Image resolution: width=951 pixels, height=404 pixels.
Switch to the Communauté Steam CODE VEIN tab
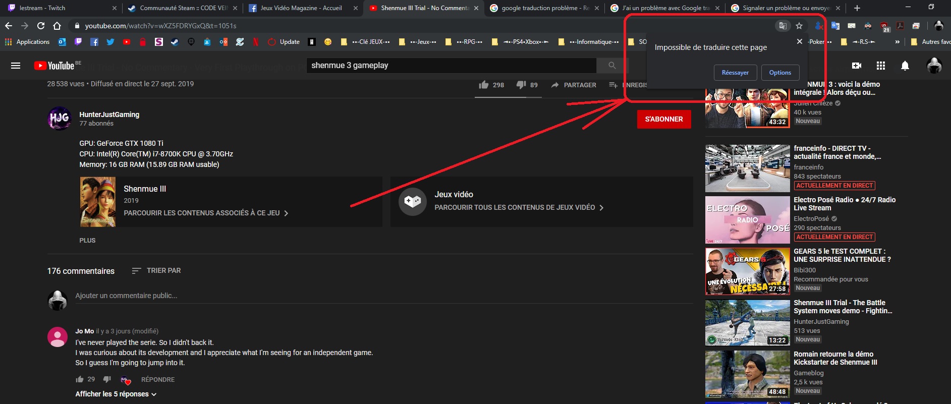pos(181,8)
